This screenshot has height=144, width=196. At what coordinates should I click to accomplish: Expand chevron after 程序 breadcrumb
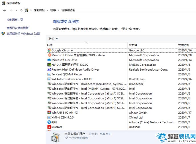58,10
